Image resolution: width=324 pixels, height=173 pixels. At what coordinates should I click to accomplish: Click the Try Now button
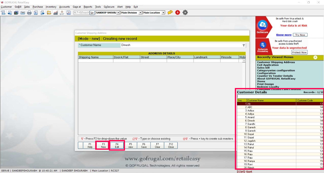pyautogui.click(x=300, y=35)
